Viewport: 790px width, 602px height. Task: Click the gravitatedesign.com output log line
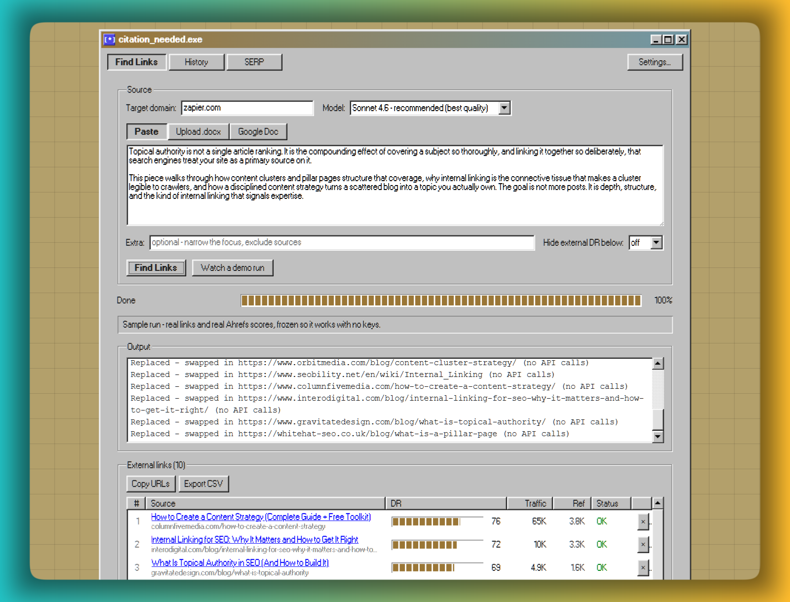point(374,422)
